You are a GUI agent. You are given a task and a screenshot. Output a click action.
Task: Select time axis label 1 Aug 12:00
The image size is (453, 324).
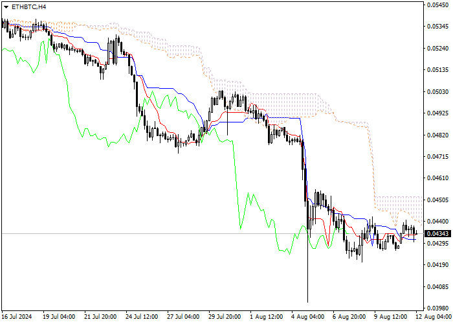266,317
